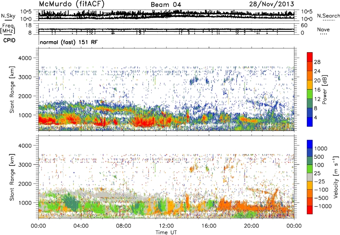The image size is (340, 235).
Task: Click the -1000 tick on velocity colorbar
Action: pyautogui.click(x=323, y=206)
